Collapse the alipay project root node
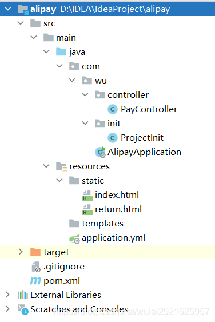This screenshot has width=215, height=322. 8,9
